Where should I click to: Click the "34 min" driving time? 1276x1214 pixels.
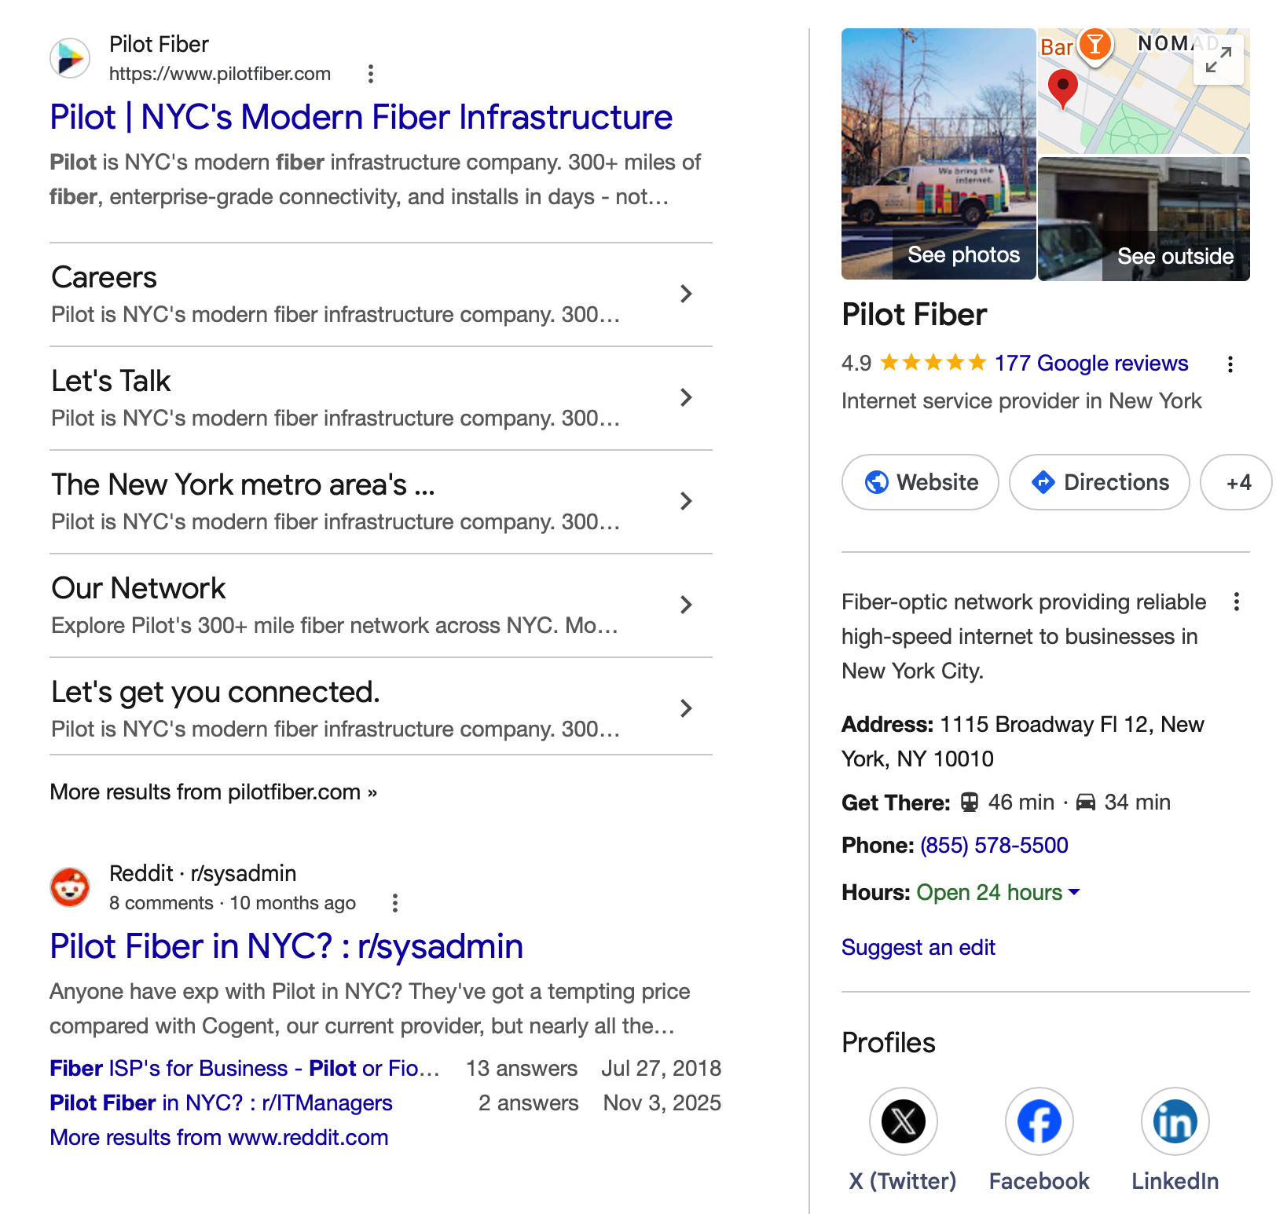click(x=1137, y=802)
